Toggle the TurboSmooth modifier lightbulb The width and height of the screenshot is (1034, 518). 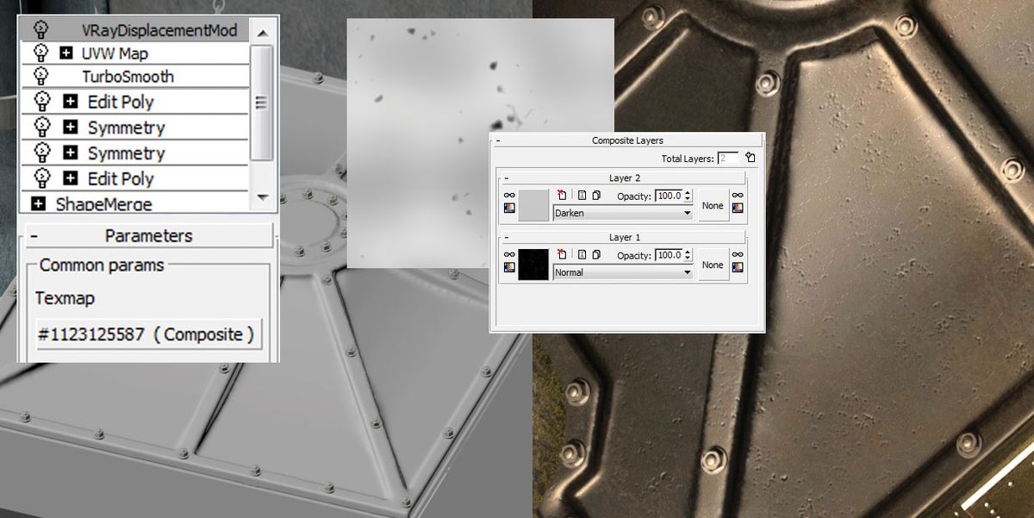click(x=40, y=76)
